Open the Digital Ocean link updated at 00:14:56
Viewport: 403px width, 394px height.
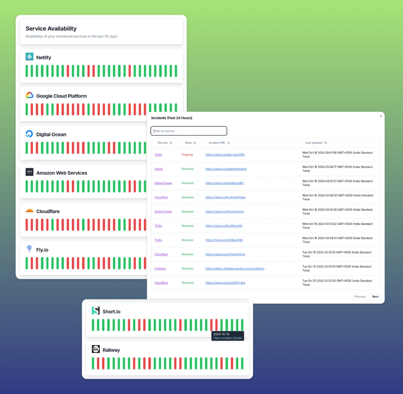point(163,212)
